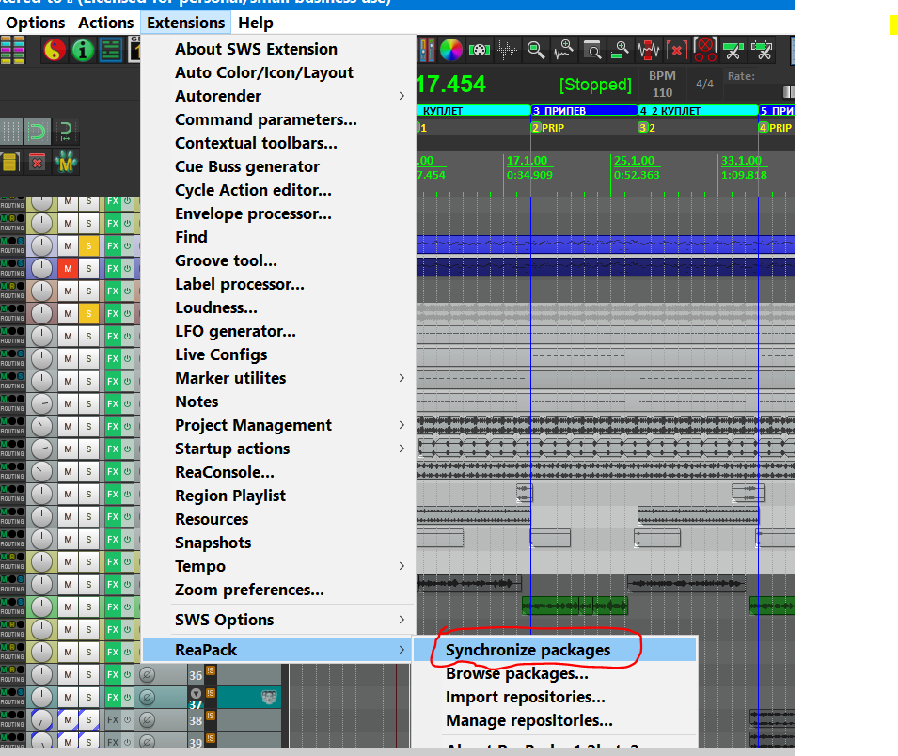Open the color wheel toolbar icon
Image resolution: width=898 pixels, height=756 pixels.
point(450,51)
